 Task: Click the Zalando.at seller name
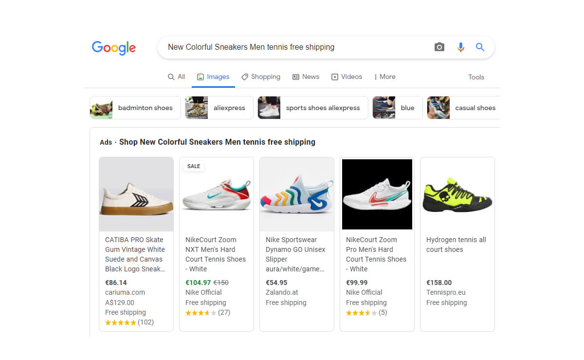[282, 292]
